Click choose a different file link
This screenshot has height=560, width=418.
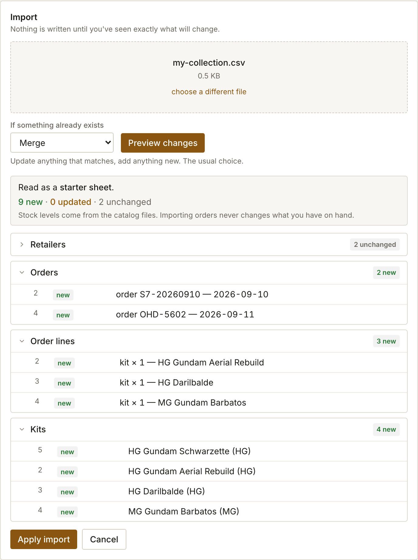pos(209,92)
